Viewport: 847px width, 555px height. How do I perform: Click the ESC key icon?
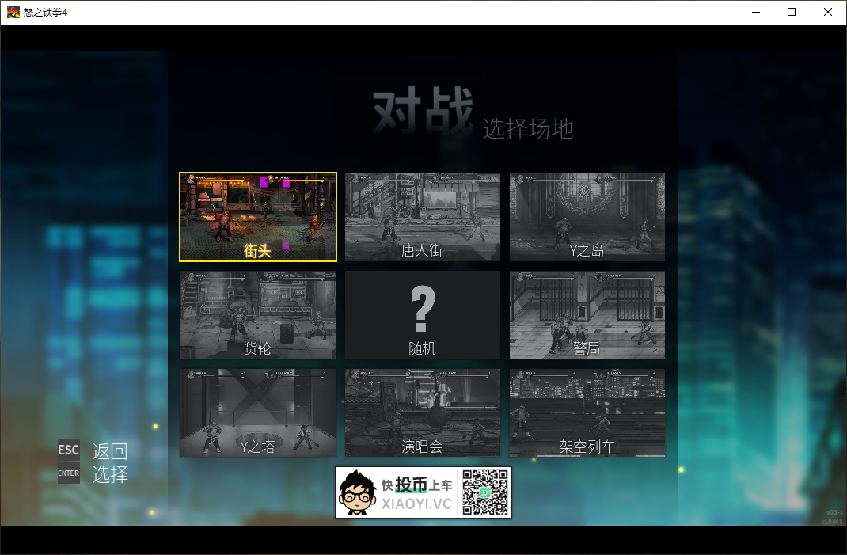69,450
